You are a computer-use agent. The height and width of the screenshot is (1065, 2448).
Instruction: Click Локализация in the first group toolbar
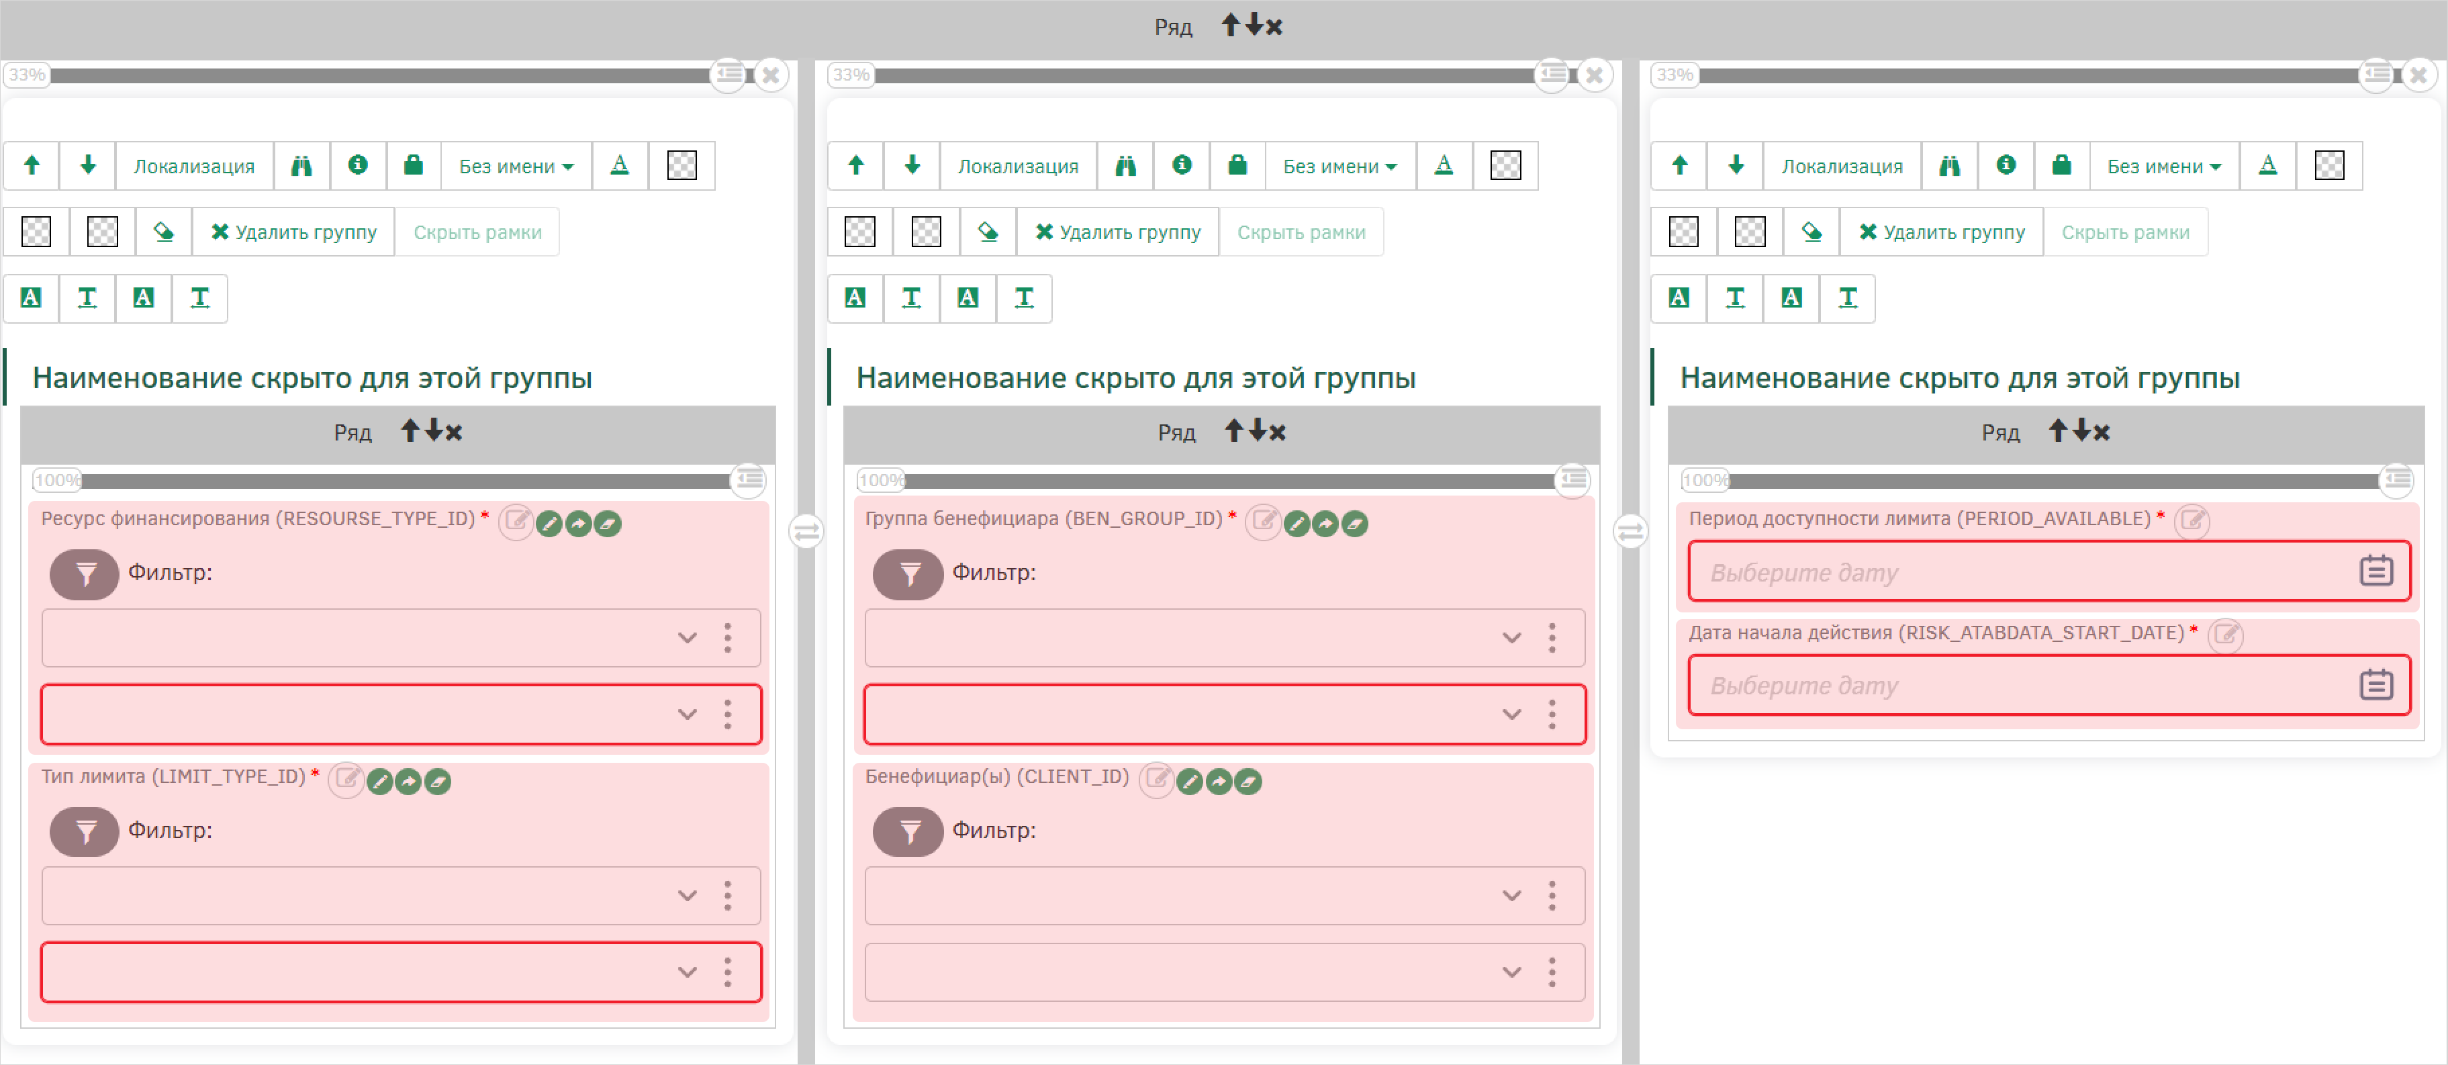click(194, 165)
